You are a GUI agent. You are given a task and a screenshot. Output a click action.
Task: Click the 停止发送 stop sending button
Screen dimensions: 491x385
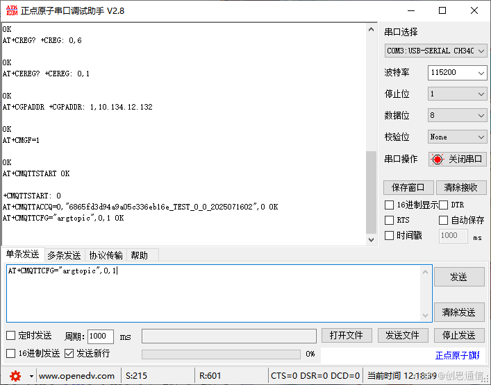pos(459,335)
